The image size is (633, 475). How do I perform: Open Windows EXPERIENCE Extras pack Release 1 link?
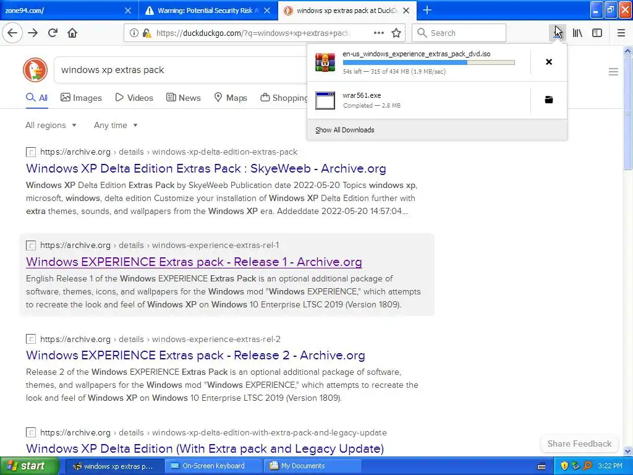[193, 262]
